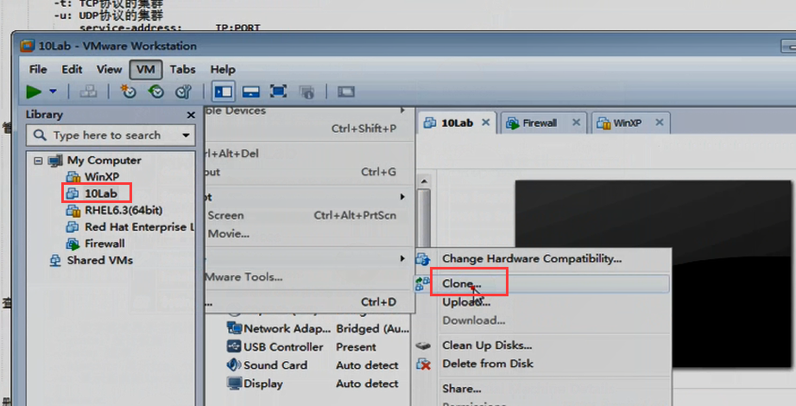Viewport: 796px width, 406px height.
Task: Choose Share... from the submenu
Action: tap(543, 389)
